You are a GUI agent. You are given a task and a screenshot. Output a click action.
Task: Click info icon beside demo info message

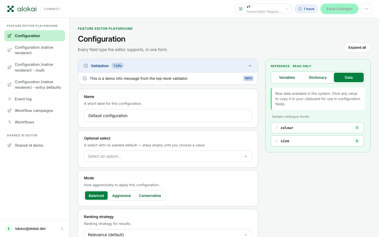click(x=85, y=78)
